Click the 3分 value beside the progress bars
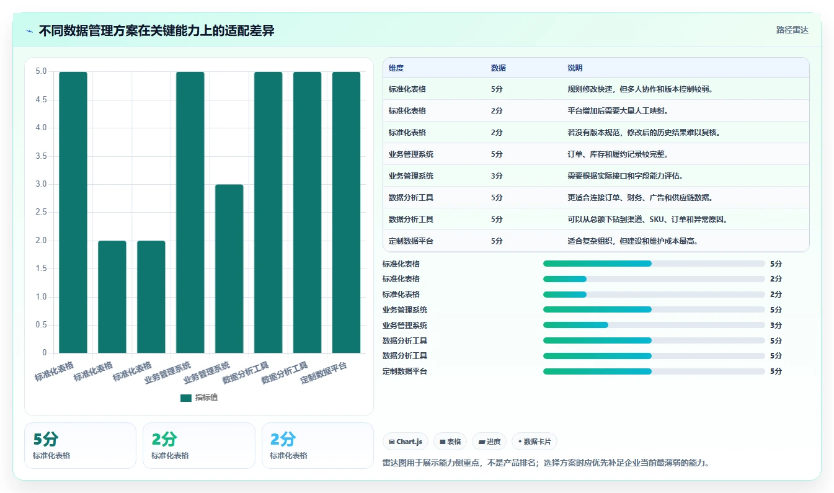Image resolution: width=834 pixels, height=493 pixels. [x=776, y=325]
